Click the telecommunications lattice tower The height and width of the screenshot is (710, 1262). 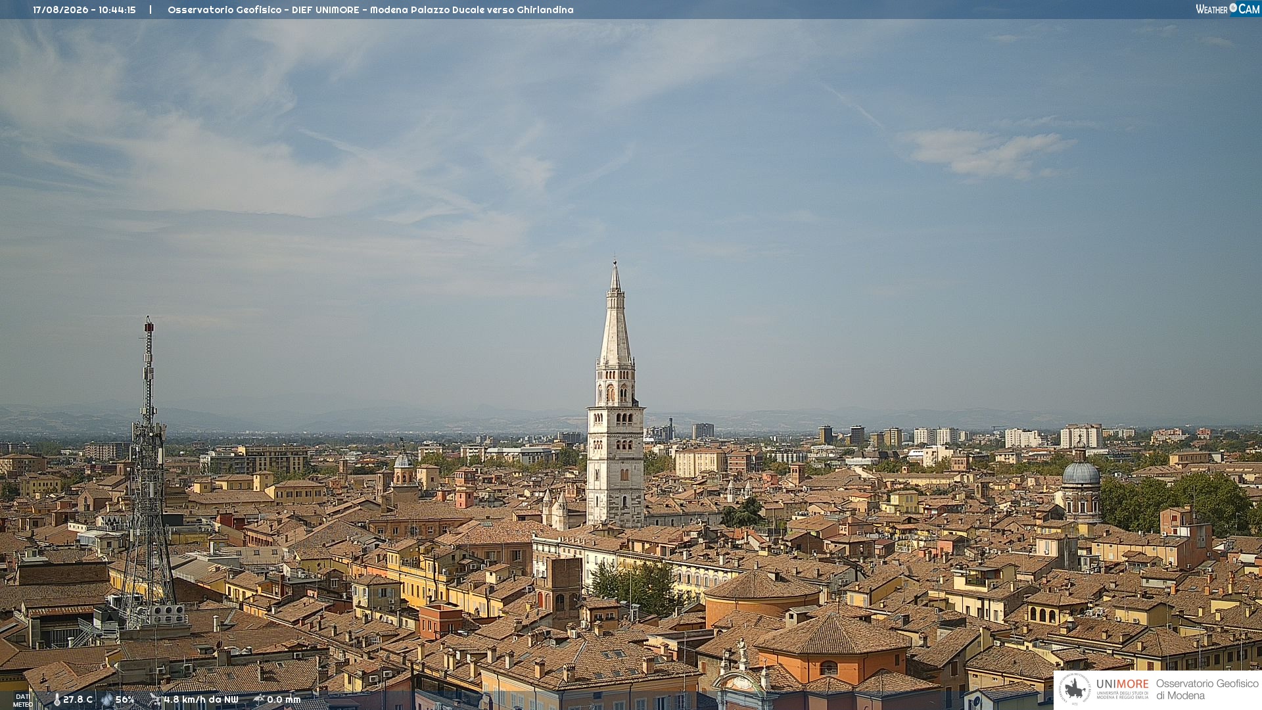[x=148, y=473]
